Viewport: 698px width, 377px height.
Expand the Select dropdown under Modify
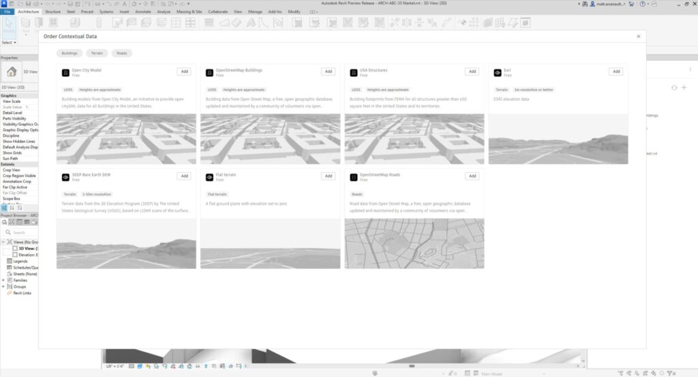(9, 43)
